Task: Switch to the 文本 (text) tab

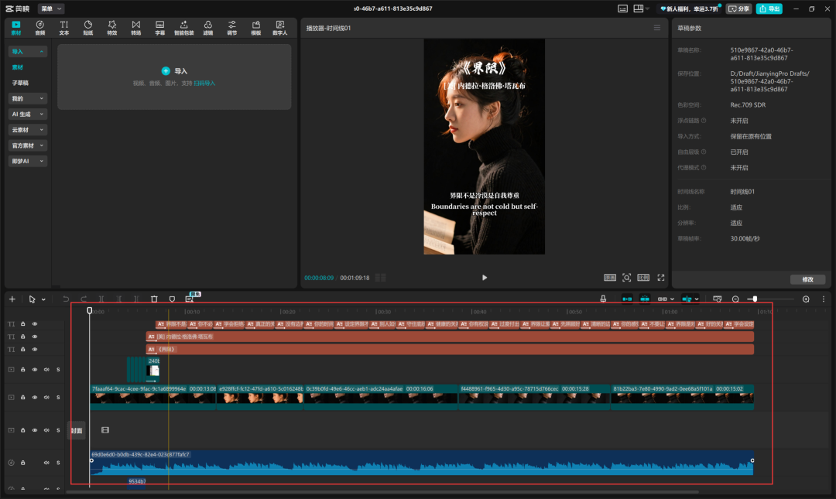Action: click(64, 28)
